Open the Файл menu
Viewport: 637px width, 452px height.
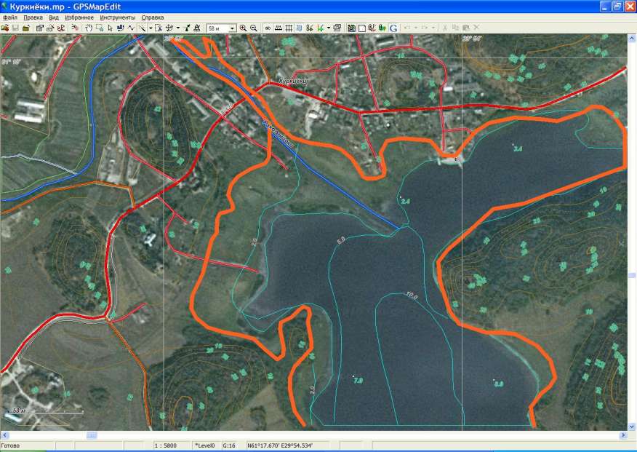pyautogui.click(x=10, y=17)
